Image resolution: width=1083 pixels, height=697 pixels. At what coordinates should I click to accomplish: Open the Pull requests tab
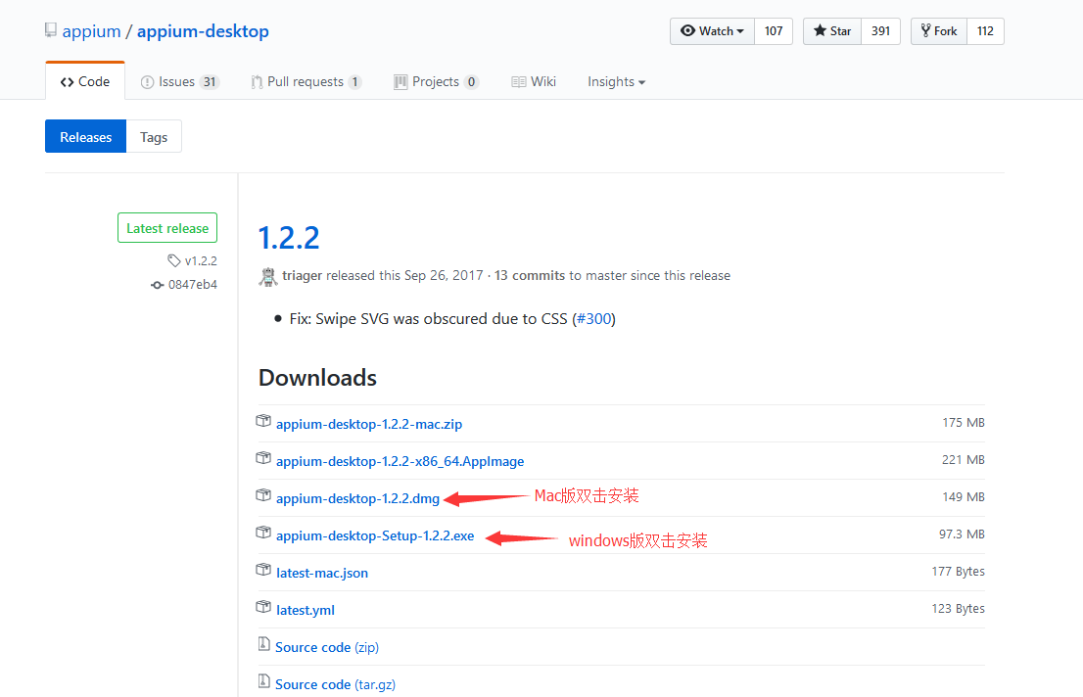[x=306, y=81]
